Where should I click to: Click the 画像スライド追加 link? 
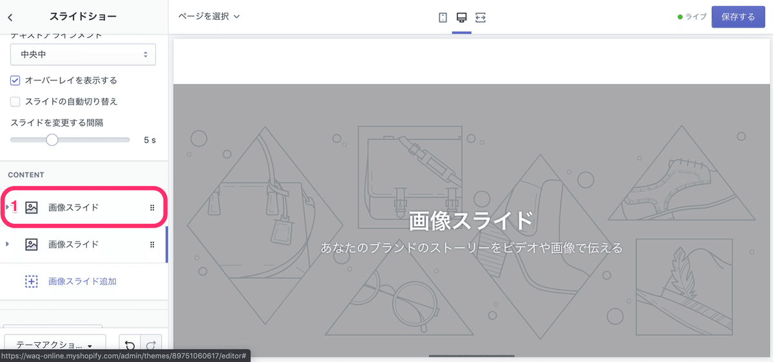(82, 282)
